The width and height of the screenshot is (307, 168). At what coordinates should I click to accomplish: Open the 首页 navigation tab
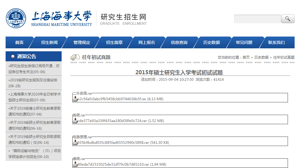(19, 42)
